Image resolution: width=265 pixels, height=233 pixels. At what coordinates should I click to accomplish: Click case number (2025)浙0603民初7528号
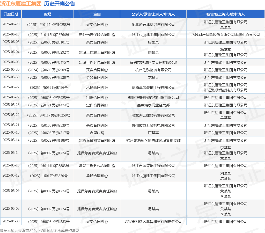point(49,77)
